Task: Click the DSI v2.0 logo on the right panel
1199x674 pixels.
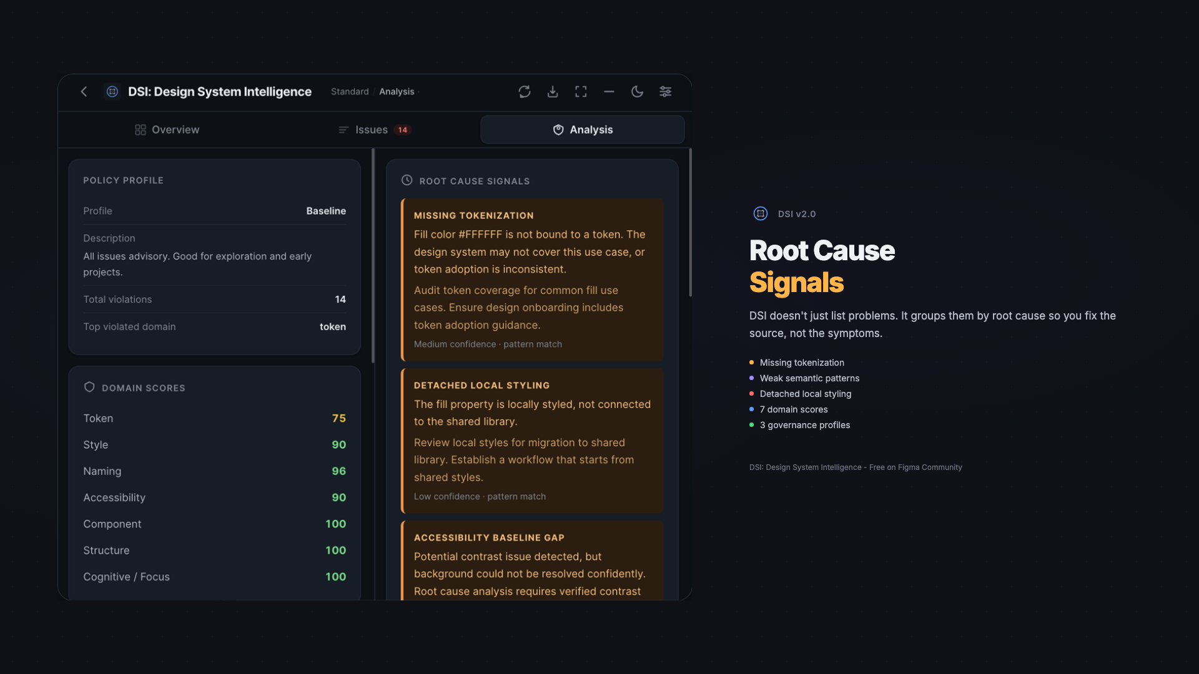Action: 760,213
